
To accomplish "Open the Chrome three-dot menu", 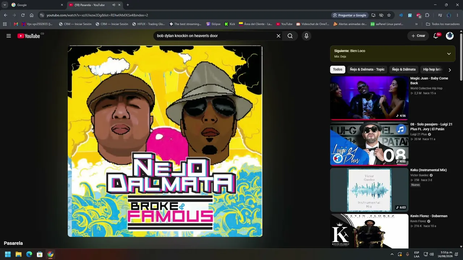I will pos(458,15).
